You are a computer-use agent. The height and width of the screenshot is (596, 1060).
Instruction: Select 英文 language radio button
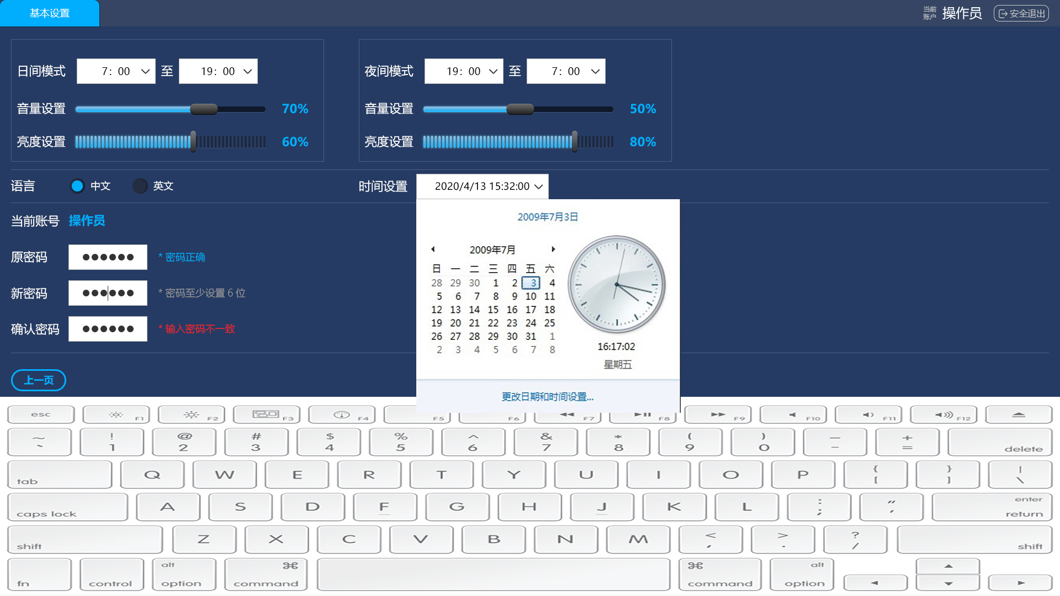140,186
